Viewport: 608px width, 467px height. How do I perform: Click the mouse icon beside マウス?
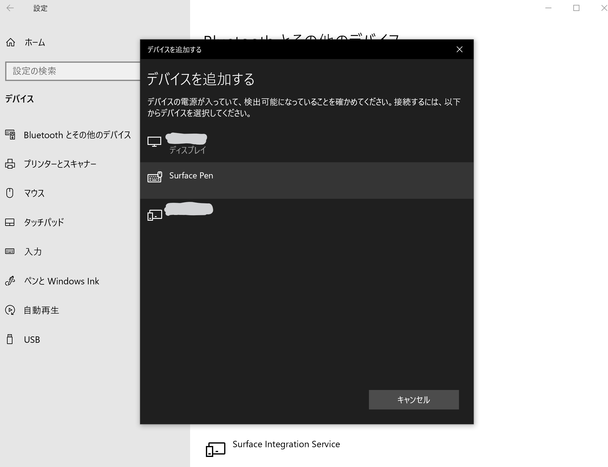(x=10, y=193)
